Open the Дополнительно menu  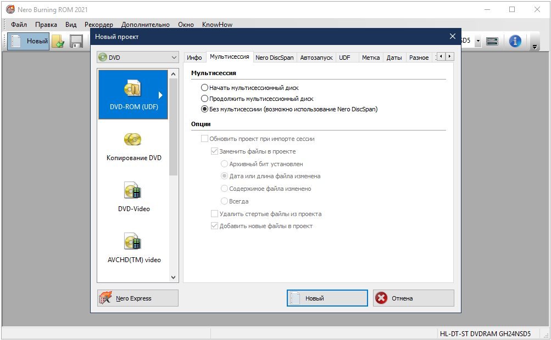pyautogui.click(x=146, y=25)
